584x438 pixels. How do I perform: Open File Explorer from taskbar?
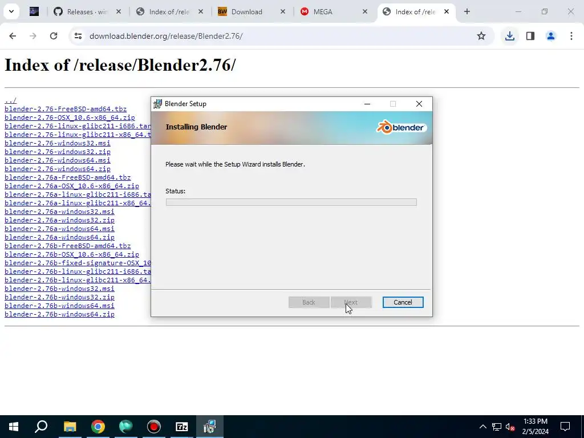[x=70, y=427]
